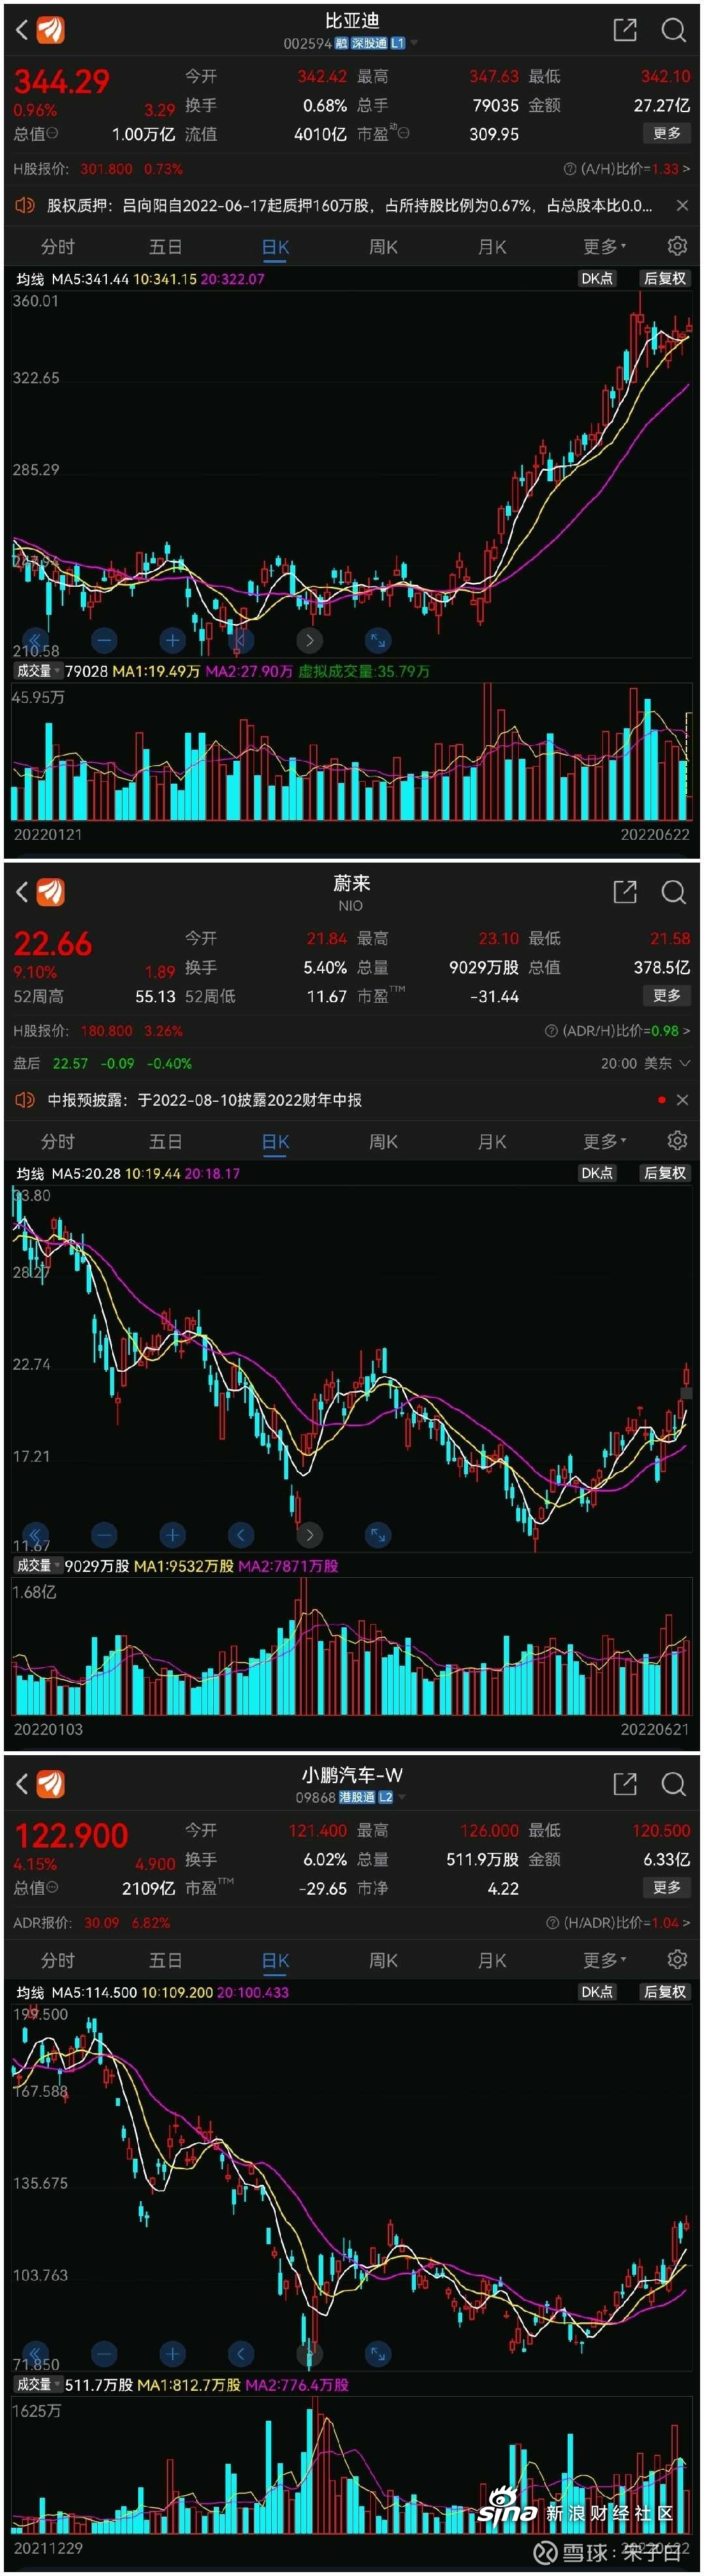Switch 后复权 adjustment on 小鹏汽车 chart
Image resolution: width=704 pixels, height=2576 pixels.
(665, 1992)
